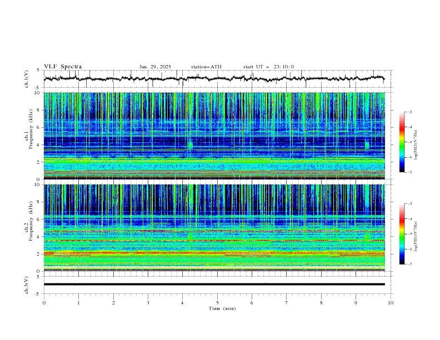The height and width of the screenshot is (340, 440).
Task: Click the "8" kHz tick on ch.2 spectrogram
Action: (39, 202)
